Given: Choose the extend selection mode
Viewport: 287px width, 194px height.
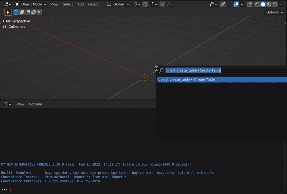Looking at the screenshot, I should click(x=22, y=12).
